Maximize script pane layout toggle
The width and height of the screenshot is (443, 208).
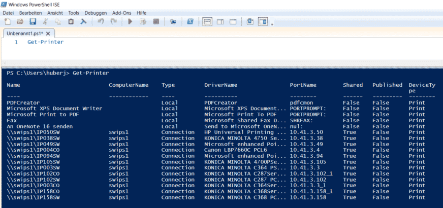click(233, 22)
